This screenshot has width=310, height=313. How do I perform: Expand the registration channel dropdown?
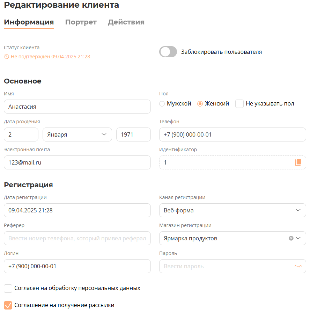click(x=232, y=210)
